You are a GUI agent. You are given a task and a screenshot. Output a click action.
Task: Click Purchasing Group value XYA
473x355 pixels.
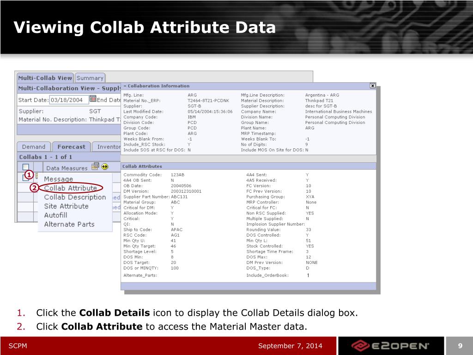[310, 196]
